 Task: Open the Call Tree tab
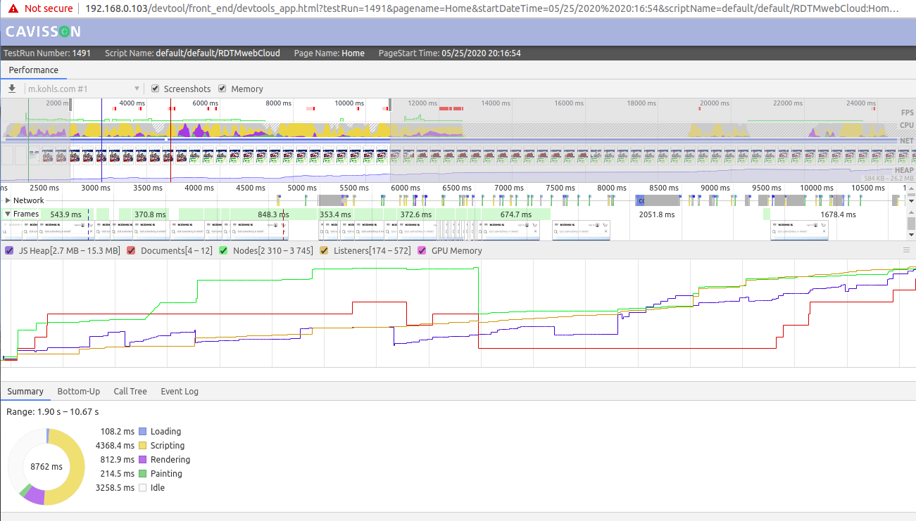[130, 391]
